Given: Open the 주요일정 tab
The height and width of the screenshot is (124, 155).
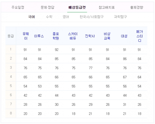Looking at the screenshot, I should coord(18,7).
